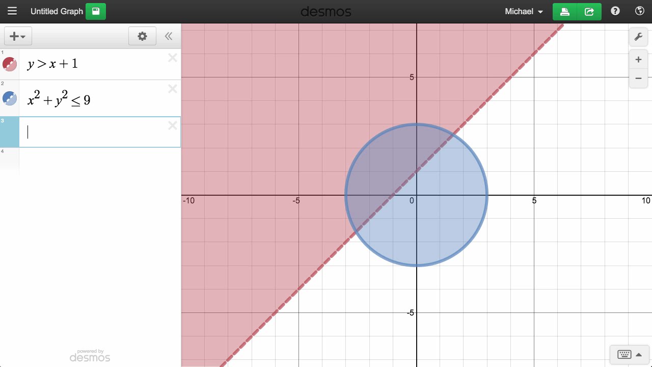Image resolution: width=652 pixels, height=367 pixels.
Task: Click the green save graph button
Action: point(96,11)
